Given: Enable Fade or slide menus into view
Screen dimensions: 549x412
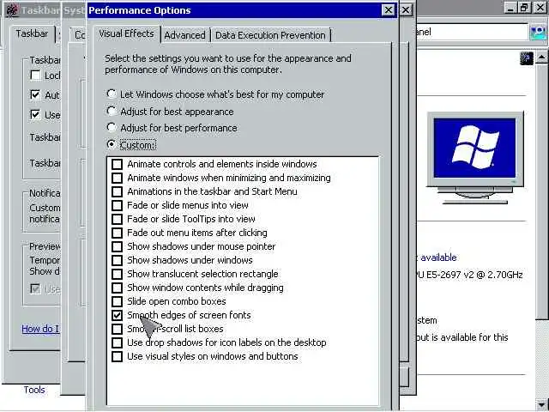Looking at the screenshot, I should tap(117, 205).
